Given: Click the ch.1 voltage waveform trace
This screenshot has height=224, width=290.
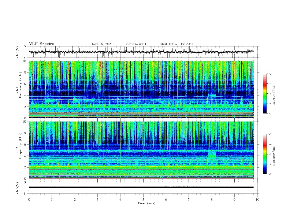Looking at the screenshot, I should 141,52.
